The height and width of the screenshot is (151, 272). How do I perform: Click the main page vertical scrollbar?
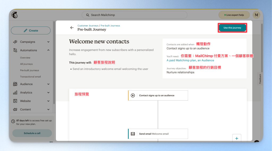coord(262,48)
